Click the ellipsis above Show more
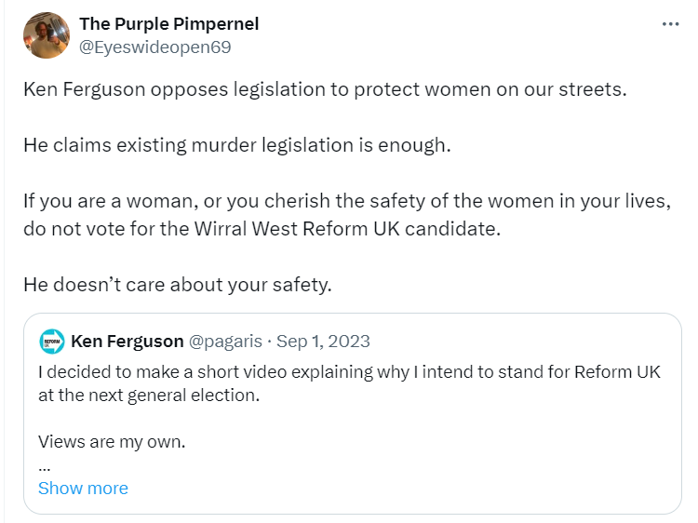Image resolution: width=698 pixels, height=523 pixels. [44, 464]
